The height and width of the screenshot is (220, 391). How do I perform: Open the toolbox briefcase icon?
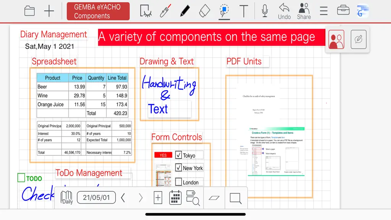(x=343, y=10)
